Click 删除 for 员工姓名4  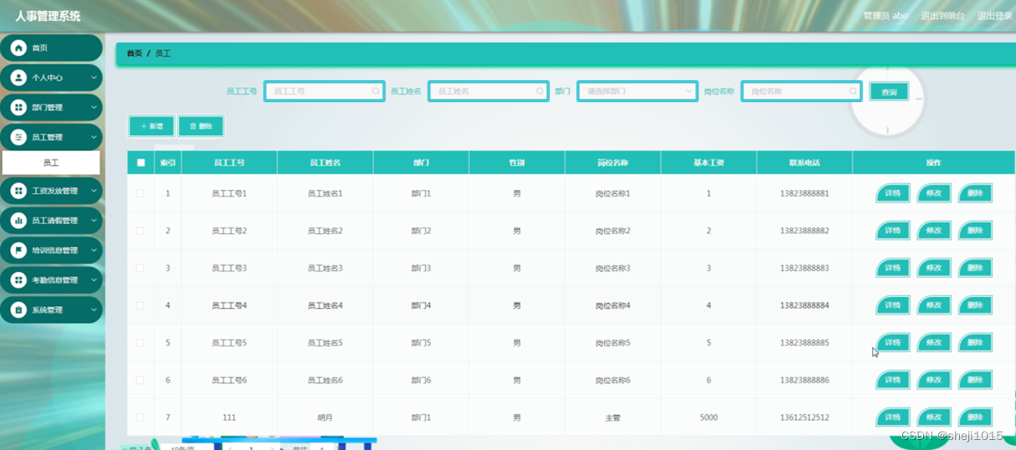coord(975,305)
